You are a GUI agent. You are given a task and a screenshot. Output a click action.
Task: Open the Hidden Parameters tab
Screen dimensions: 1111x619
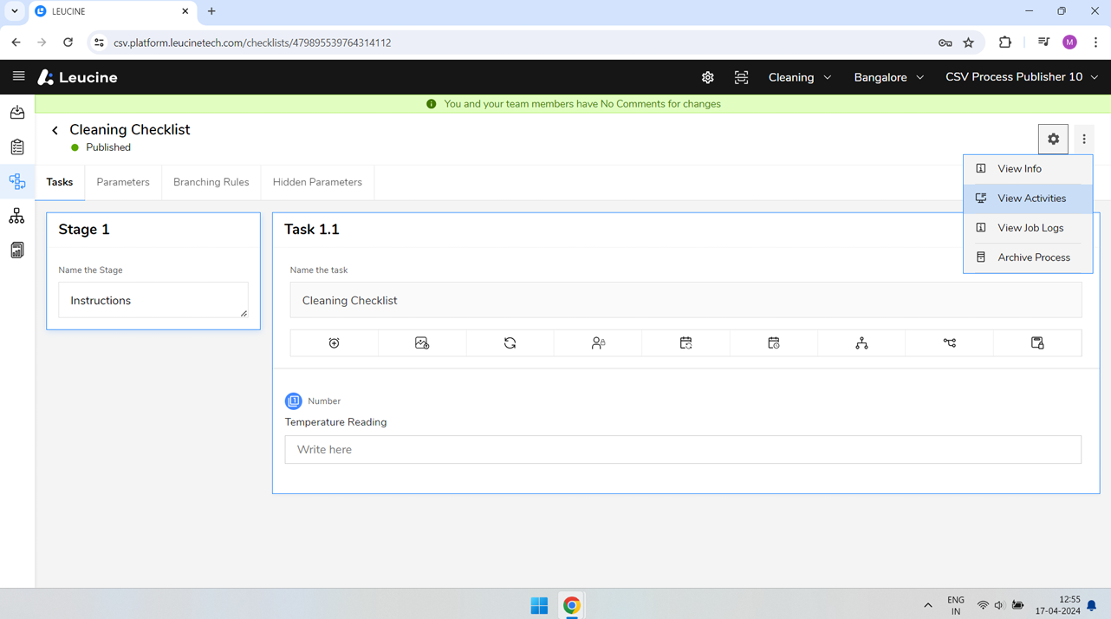[317, 182]
